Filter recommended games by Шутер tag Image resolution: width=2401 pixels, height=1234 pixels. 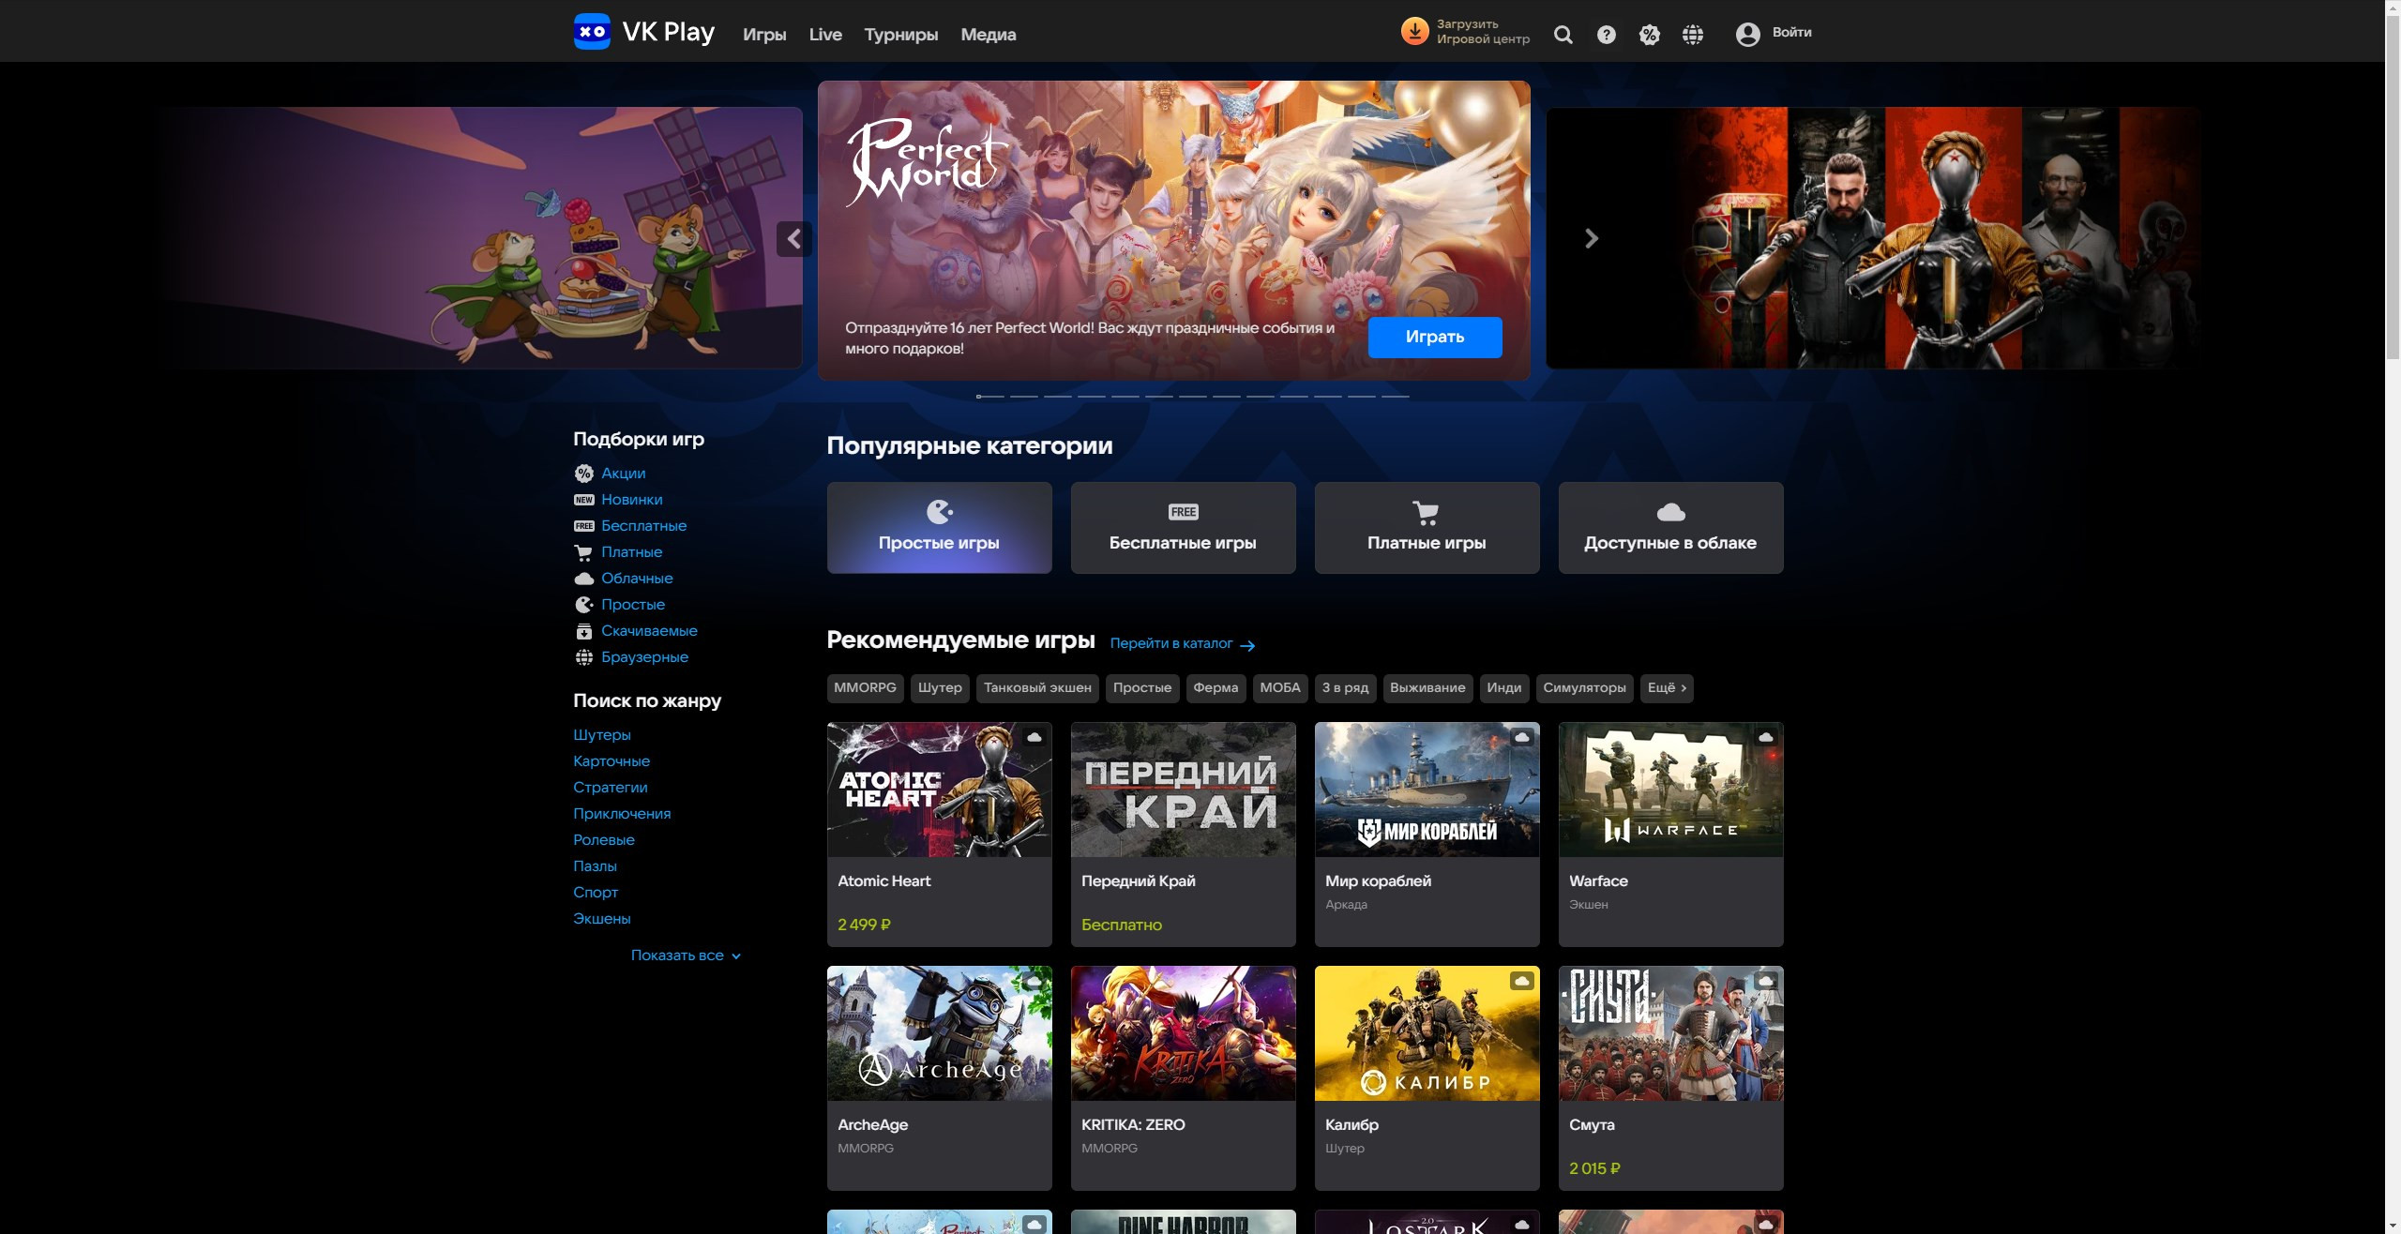click(x=940, y=688)
